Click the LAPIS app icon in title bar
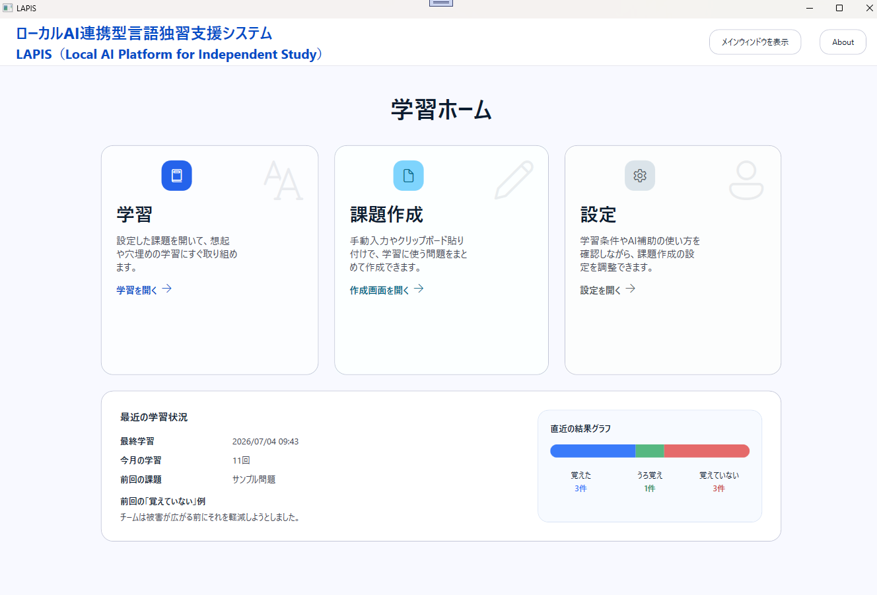 pos(8,8)
